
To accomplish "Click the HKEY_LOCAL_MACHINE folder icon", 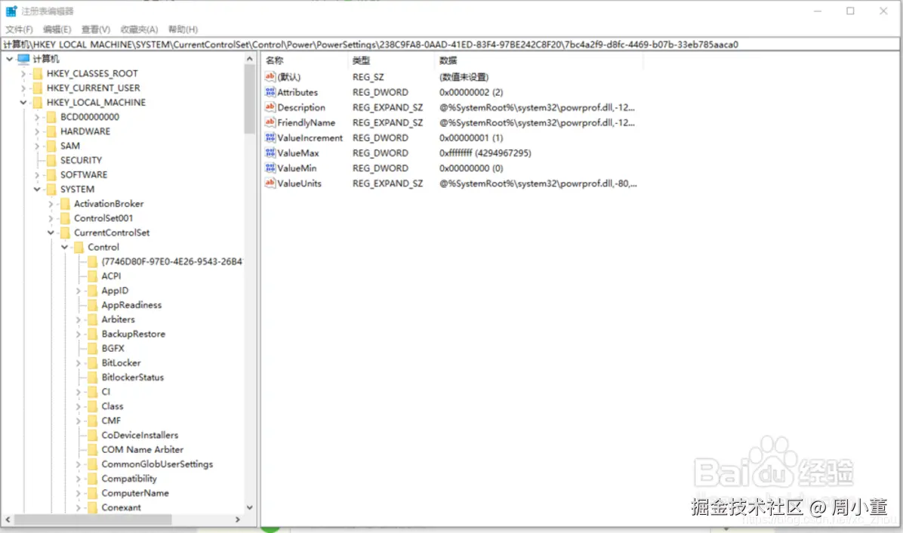I will pos(38,103).
